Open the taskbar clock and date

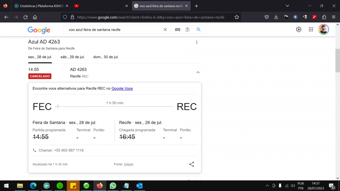(316, 186)
